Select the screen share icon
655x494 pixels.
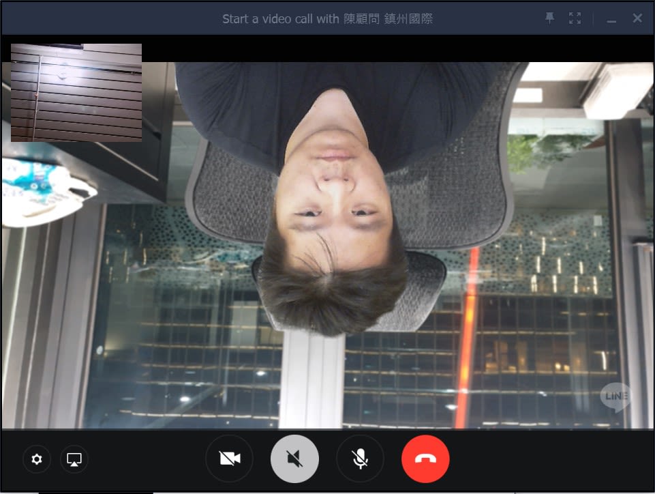74,459
